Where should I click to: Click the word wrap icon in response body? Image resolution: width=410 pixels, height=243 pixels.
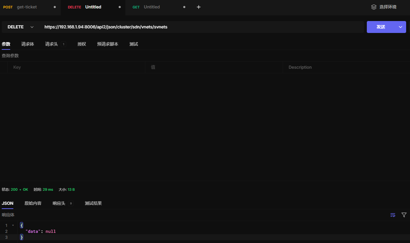(393, 215)
